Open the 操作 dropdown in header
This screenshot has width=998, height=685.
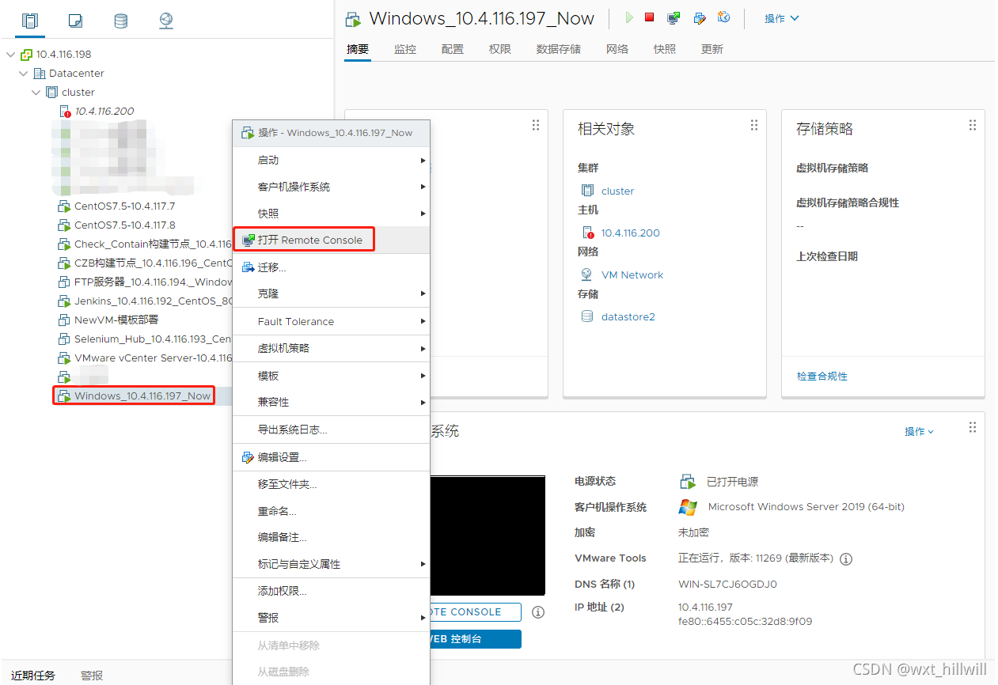click(782, 18)
